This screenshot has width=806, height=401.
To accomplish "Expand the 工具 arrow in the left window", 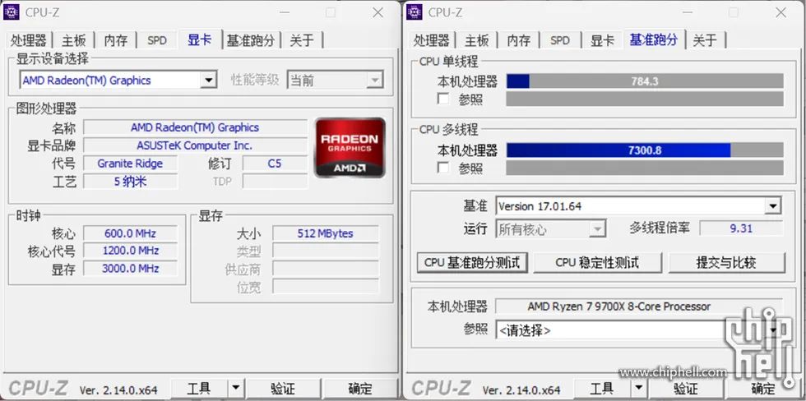I will click(x=235, y=388).
